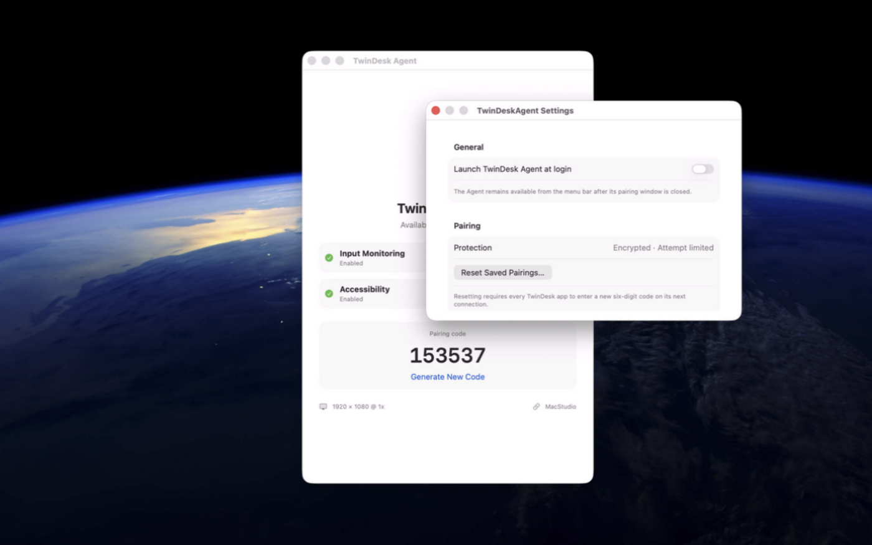Click the "Pairing" section heading in Settings

[x=467, y=225]
